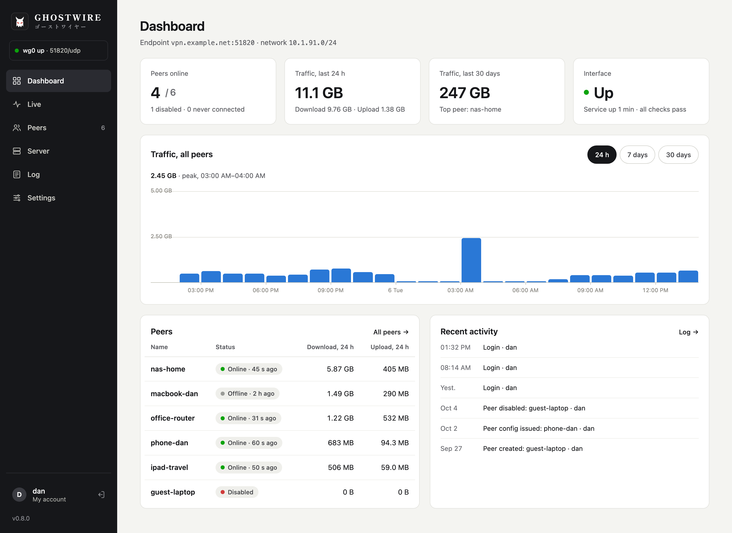732x533 pixels.
Task: Click the Ghostwire cat logo icon
Action: tap(20, 22)
